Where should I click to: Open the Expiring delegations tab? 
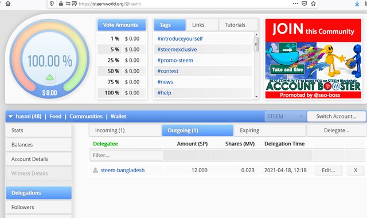click(270, 130)
